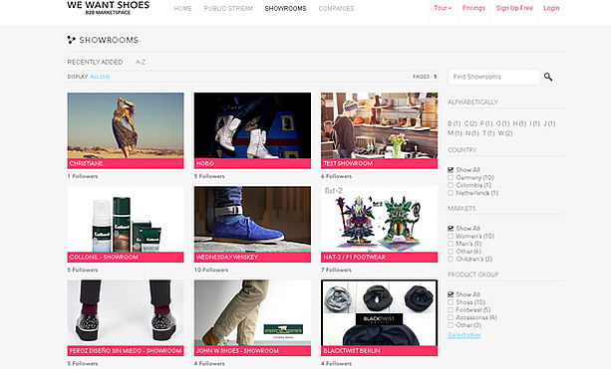Click the Select other link
This screenshot has width=611, height=369.
[x=464, y=335]
